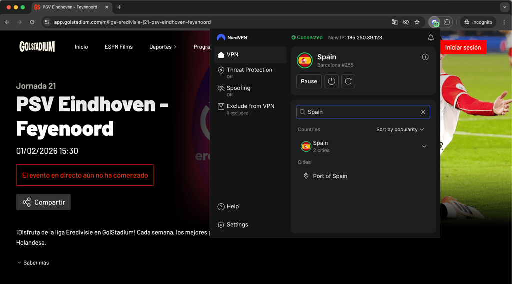The height and width of the screenshot is (284, 512).
Task: Bookmark this page with the star icon
Action: point(417,22)
